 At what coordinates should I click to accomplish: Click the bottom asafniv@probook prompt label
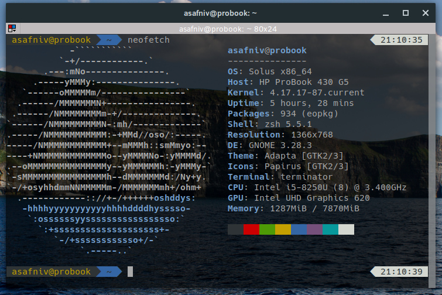coord(52,272)
